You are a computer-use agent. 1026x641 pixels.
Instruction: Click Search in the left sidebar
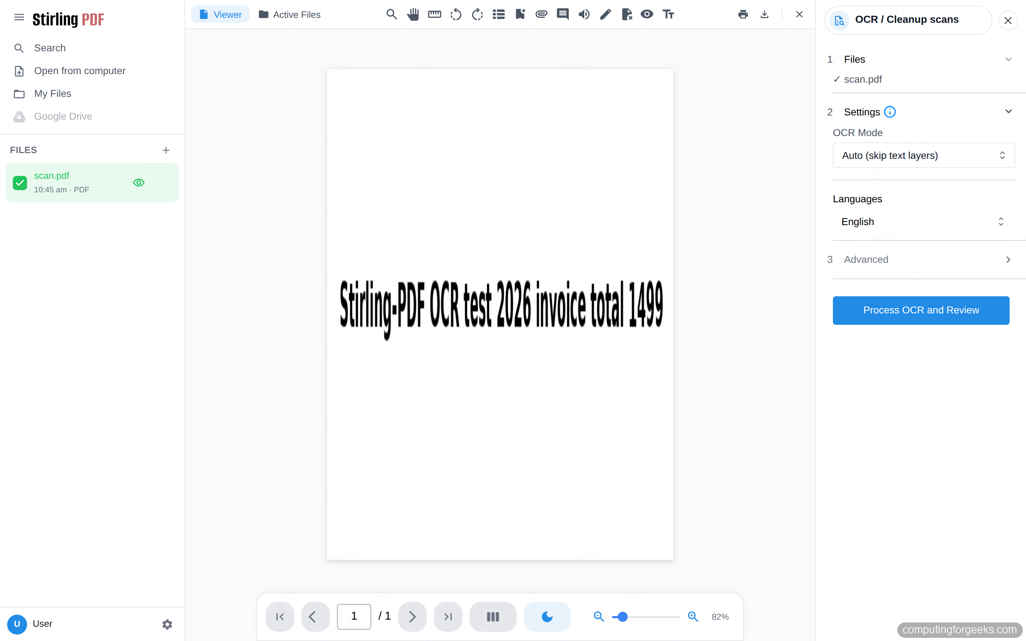50,48
